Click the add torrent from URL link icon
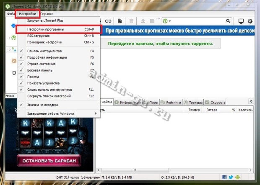The image size is (260, 185). pyautogui.click(x=108, y=21)
